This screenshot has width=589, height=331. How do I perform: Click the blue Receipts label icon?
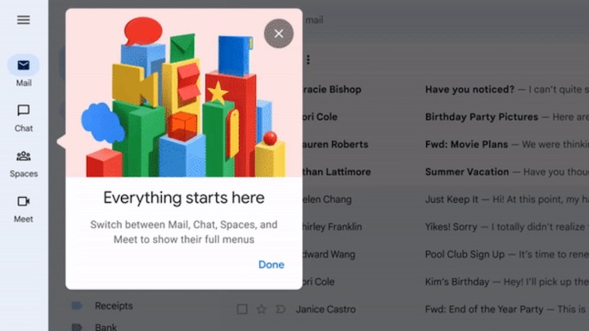pos(77,306)
